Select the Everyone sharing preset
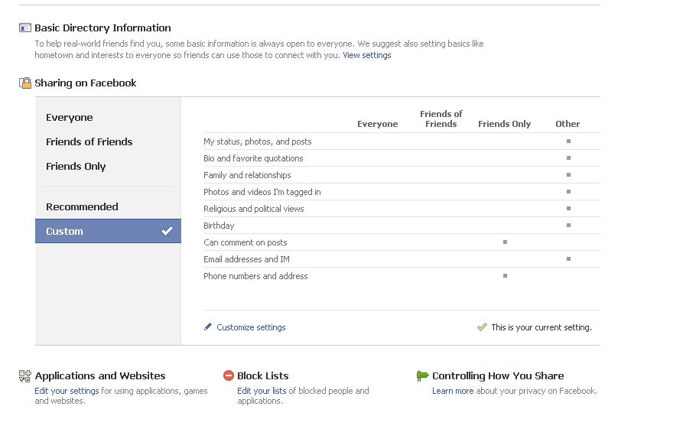 70,118
